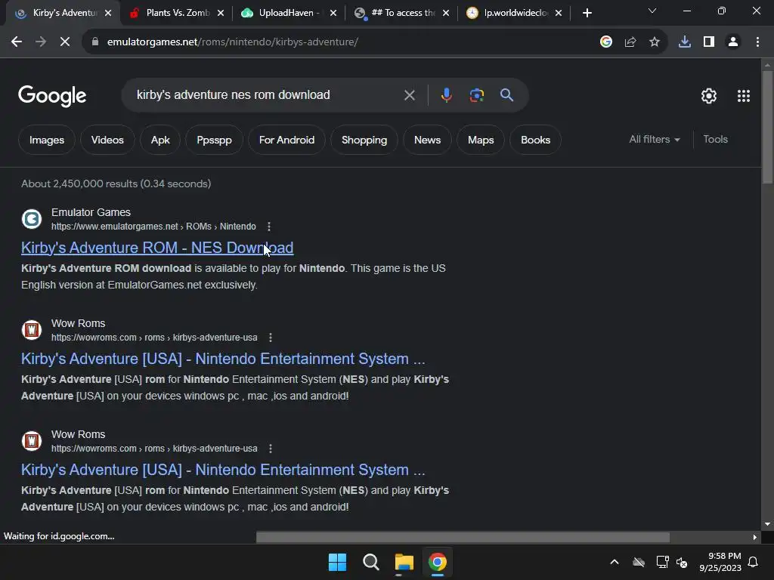
Task: Show hidden system tray icons chevron
Action: [615, 562]
